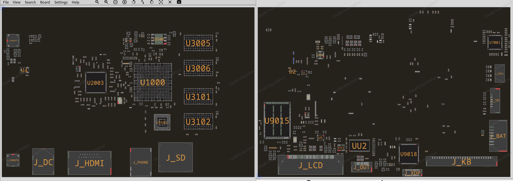Rotate board counter-clockwise using toolbar icon
The image size is (513, 181).
coord(134,2)
